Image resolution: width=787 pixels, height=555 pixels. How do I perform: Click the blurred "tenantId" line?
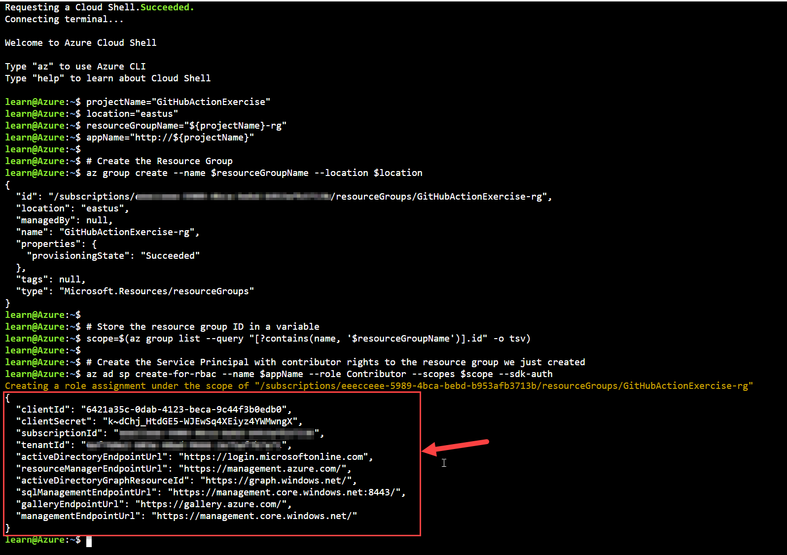tap(153, 445)
